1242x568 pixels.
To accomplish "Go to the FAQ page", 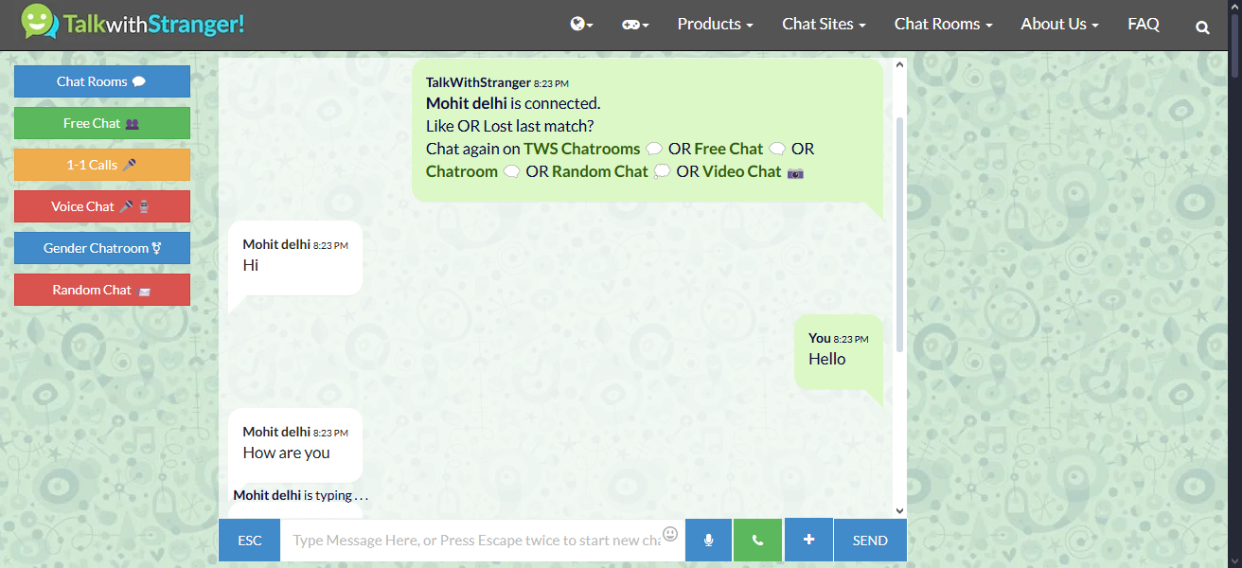I will pos(1144,25).
